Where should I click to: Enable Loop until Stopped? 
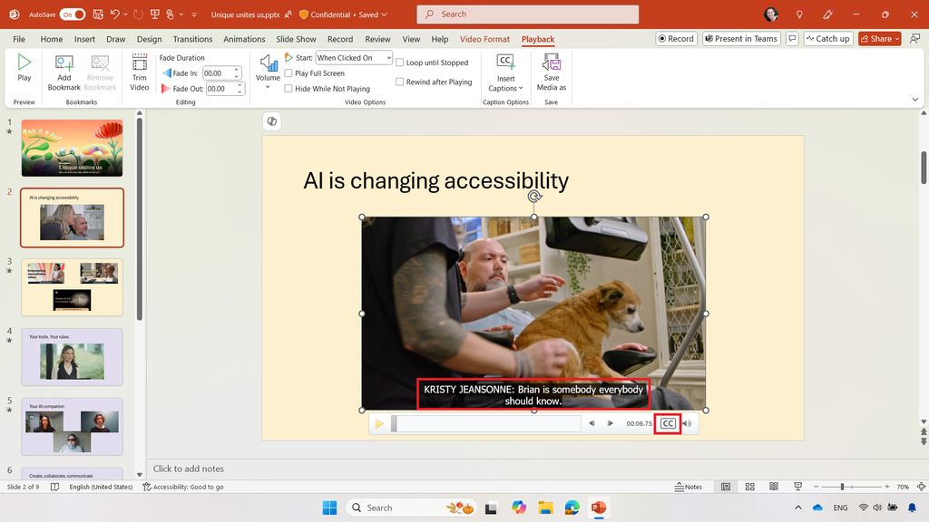400,63
